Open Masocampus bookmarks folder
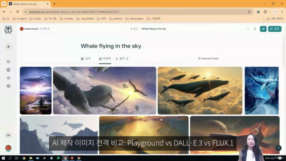 click(135, 19)
